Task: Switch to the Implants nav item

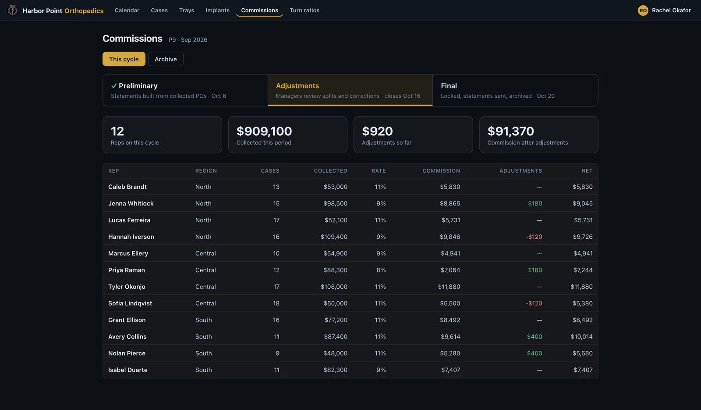Action: coord(217,10)
